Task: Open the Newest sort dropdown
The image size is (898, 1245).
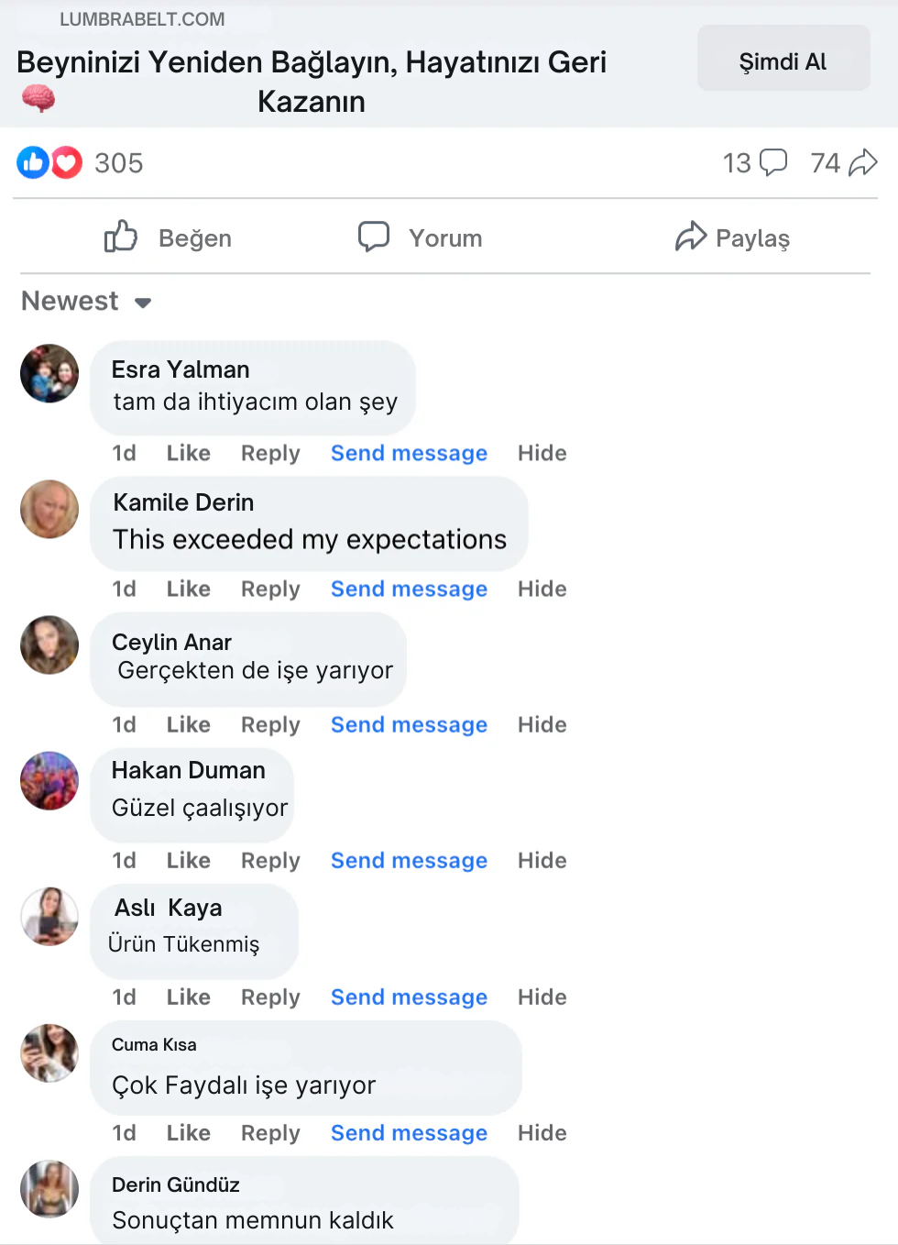Action: 87,302
